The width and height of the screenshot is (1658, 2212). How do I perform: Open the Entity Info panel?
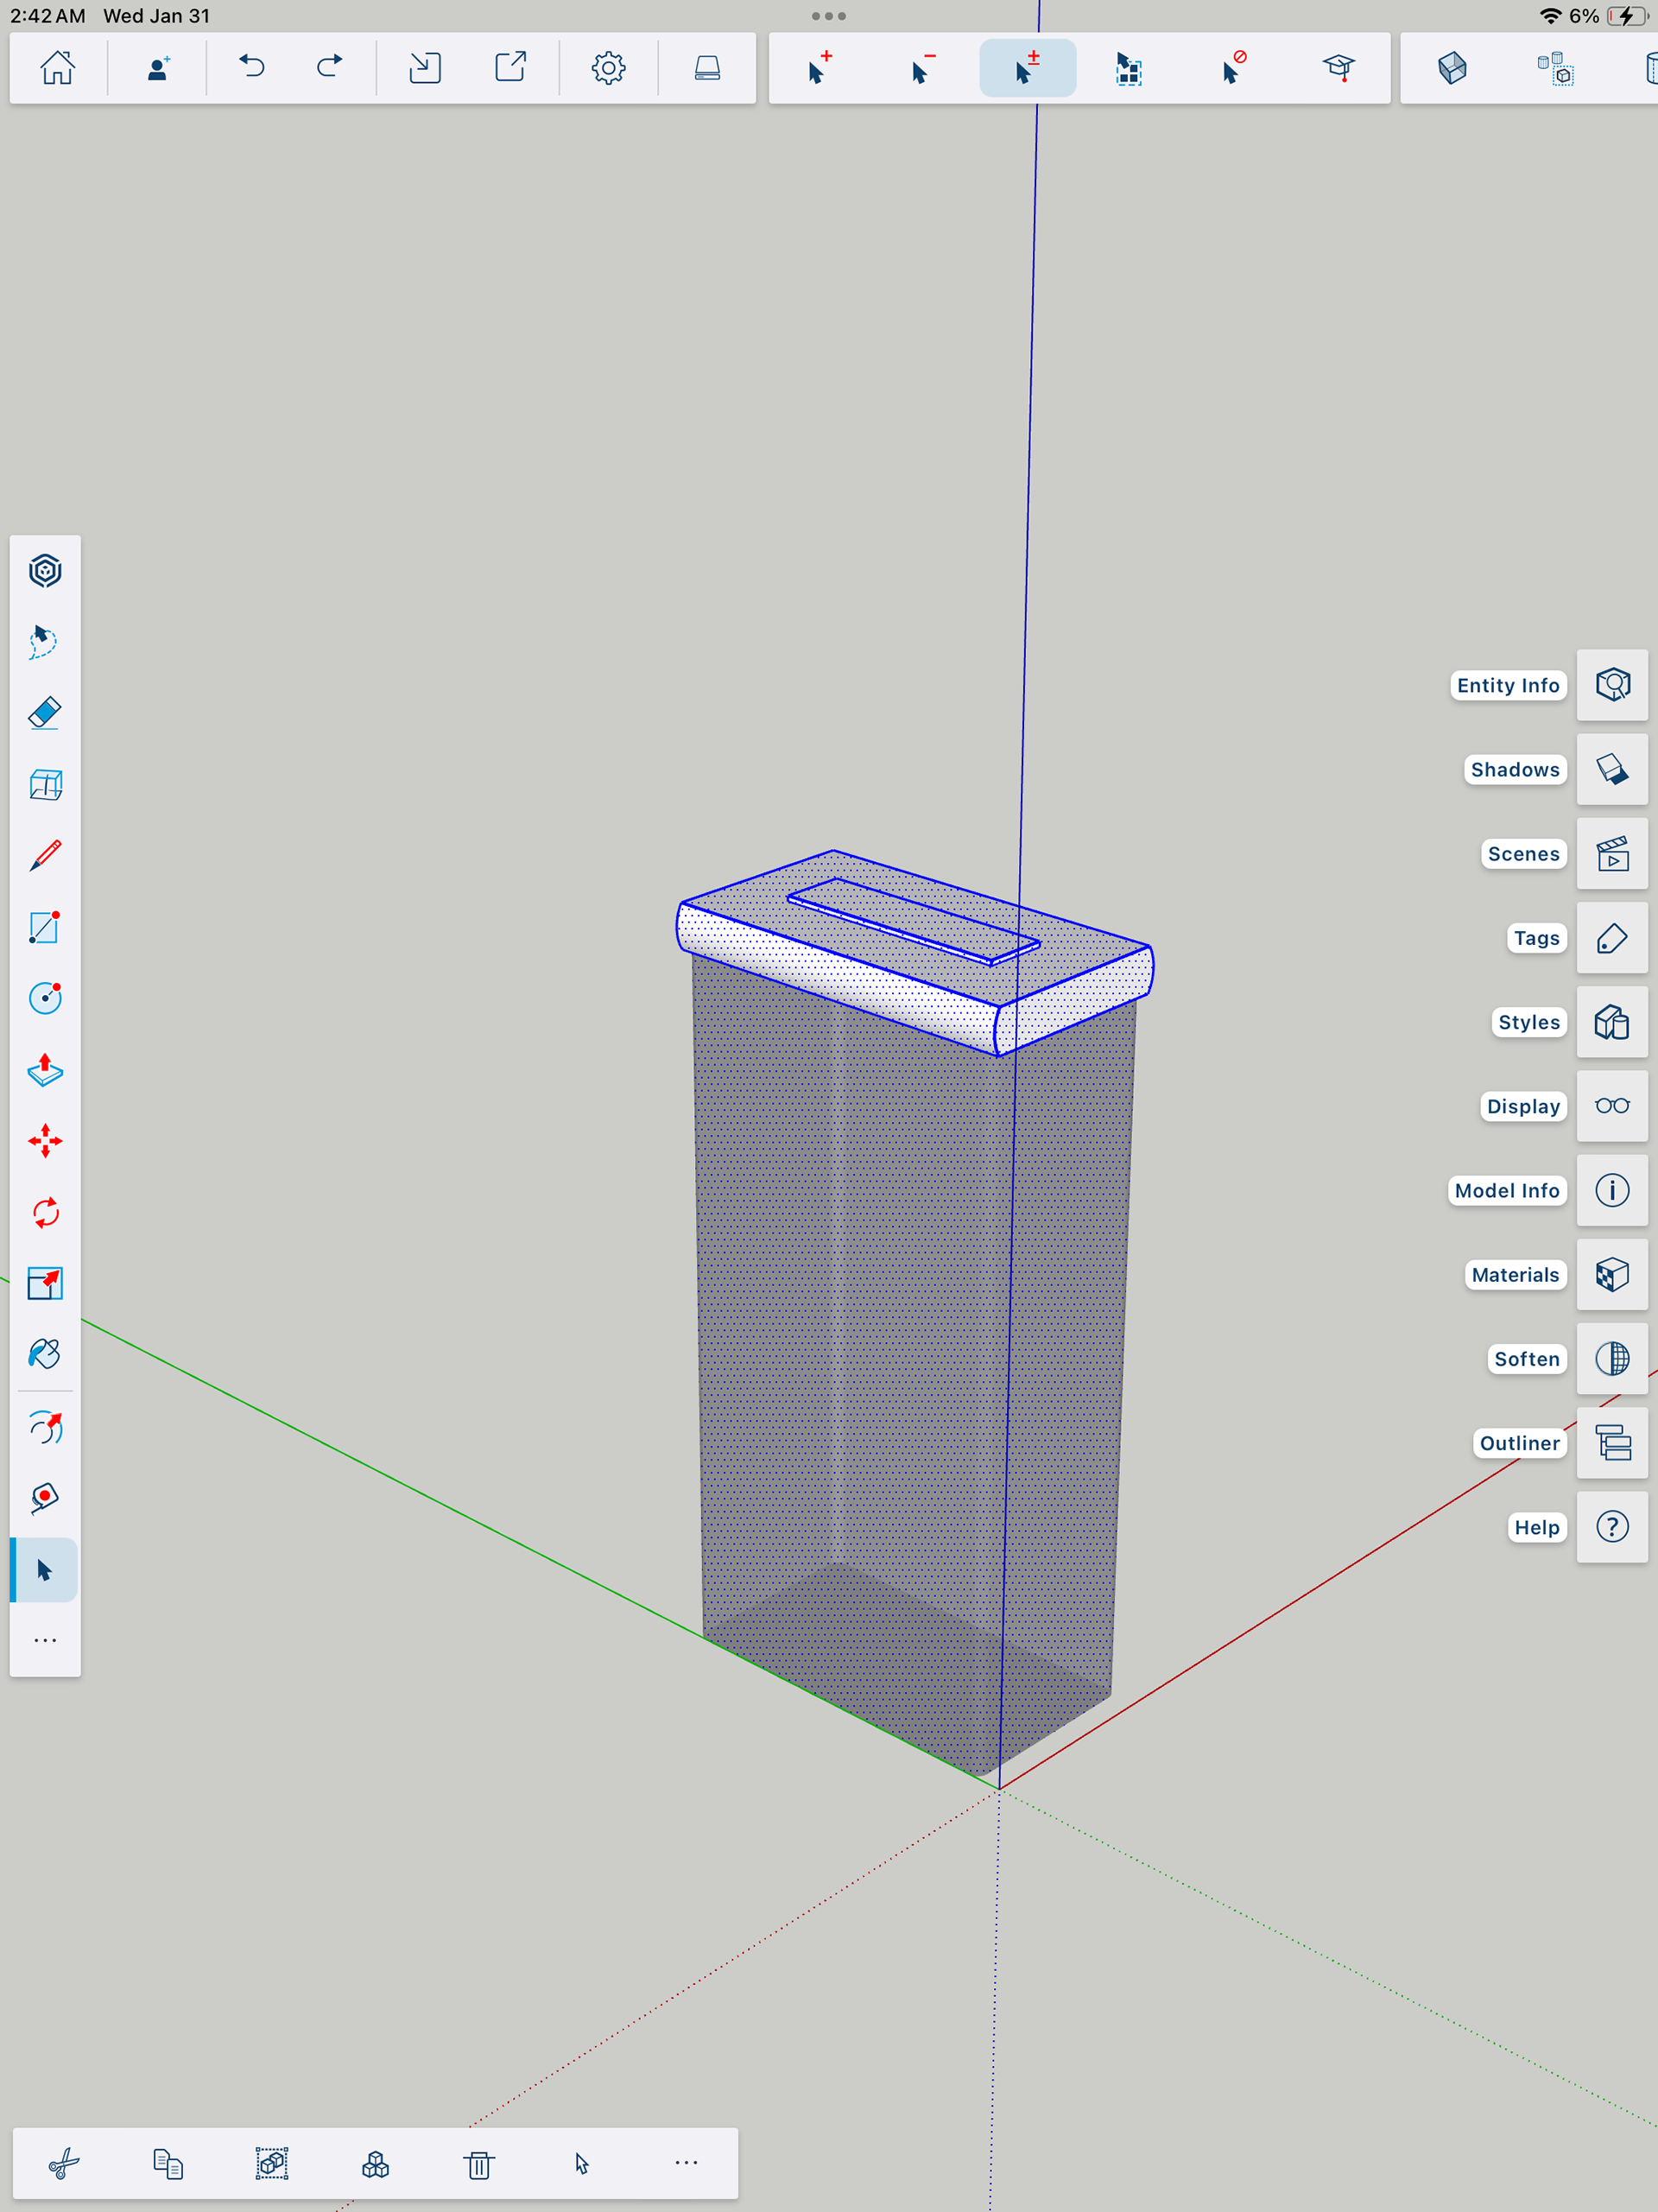point(1612,685)
